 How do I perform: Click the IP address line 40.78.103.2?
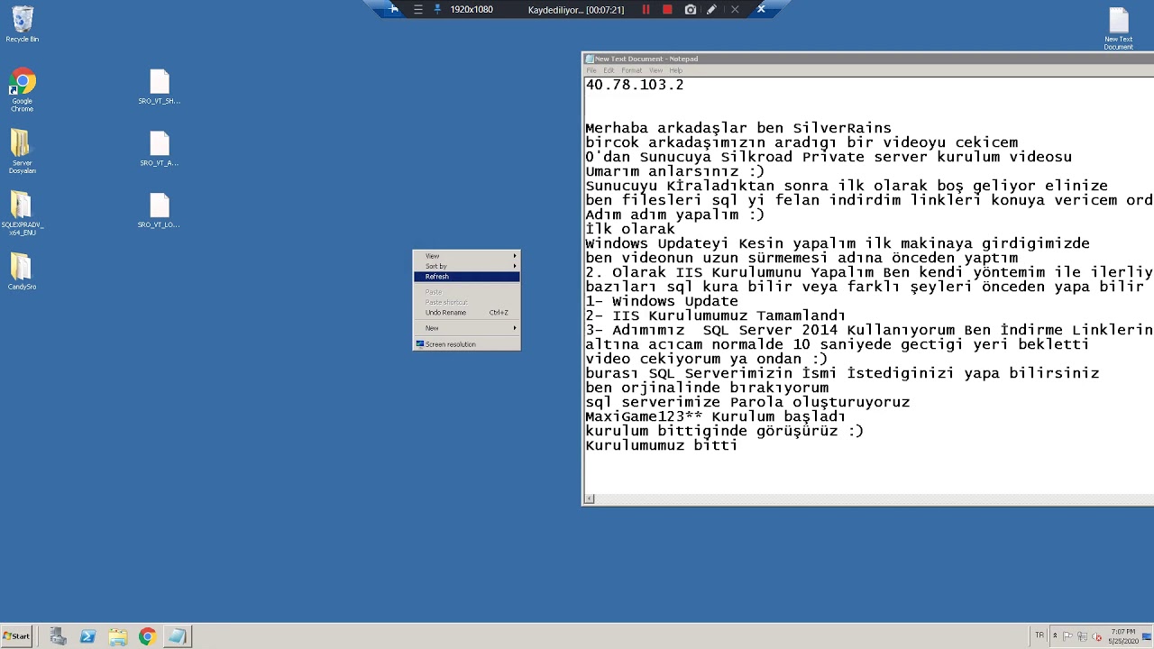point(635,85)
